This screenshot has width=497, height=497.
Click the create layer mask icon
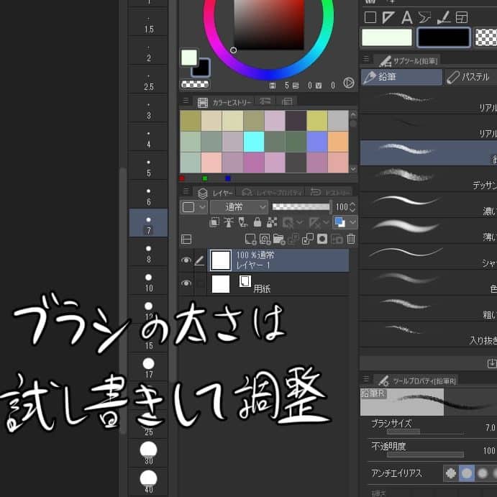coord(322,240)
